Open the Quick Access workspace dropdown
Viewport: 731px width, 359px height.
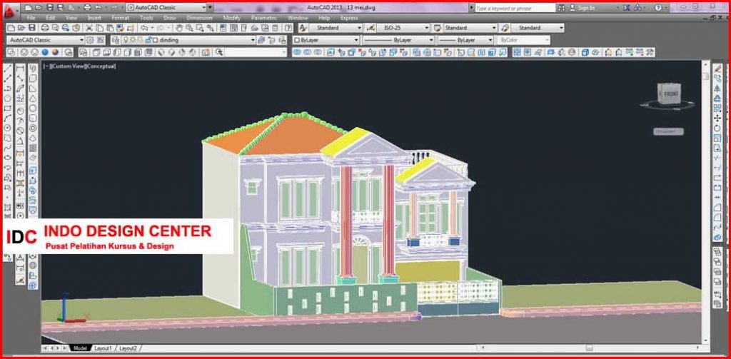pos(203,7)
